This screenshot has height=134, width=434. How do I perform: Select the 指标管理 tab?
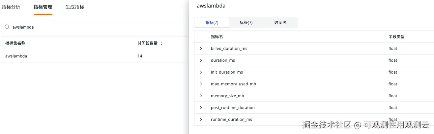(43, 7)
